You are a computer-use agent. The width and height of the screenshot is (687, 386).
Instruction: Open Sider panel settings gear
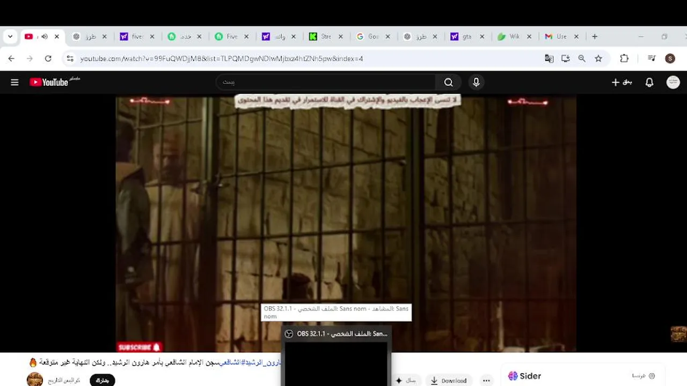coord(652,376)
